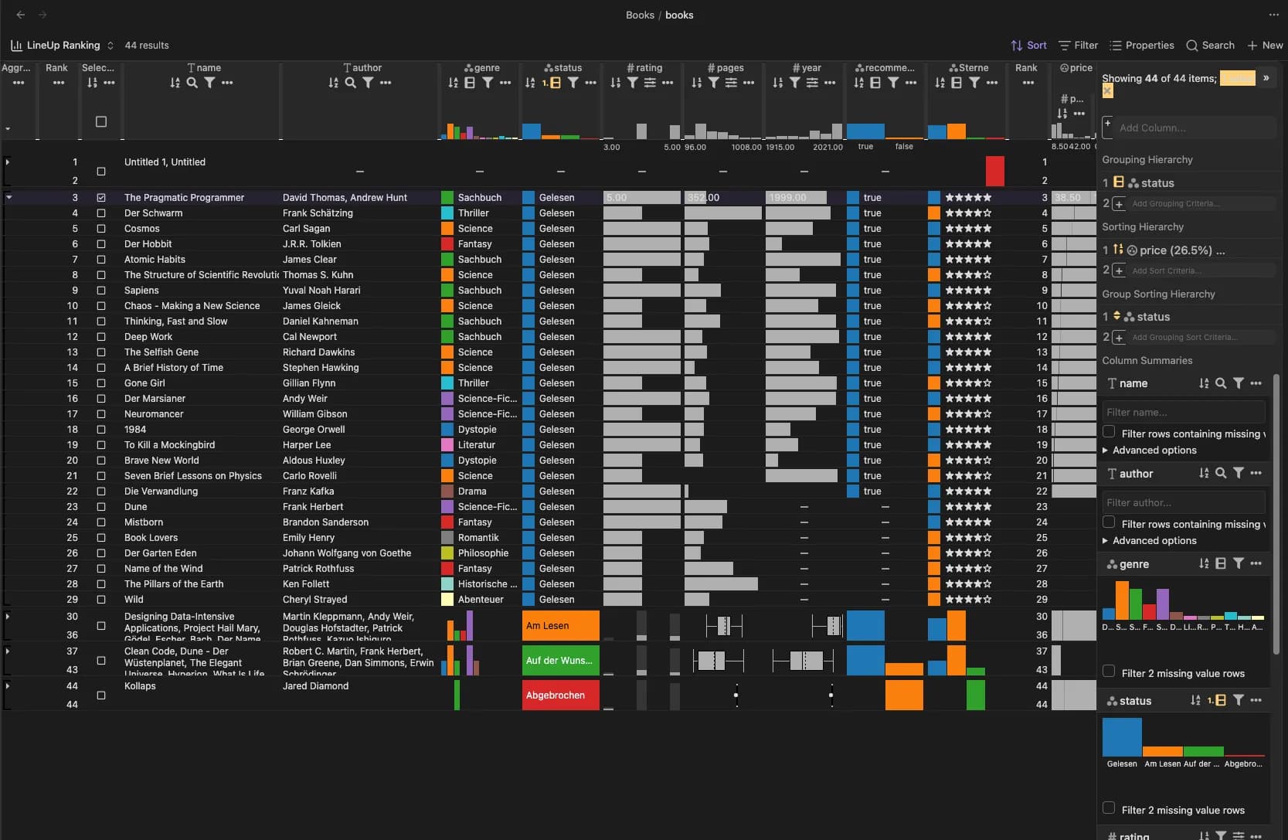Uncheck The Pragmatic Programmer row checkbox

click(x=101, y=198)
